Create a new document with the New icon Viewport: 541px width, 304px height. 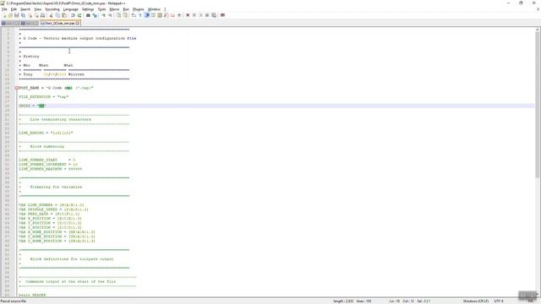coord(4,15)
